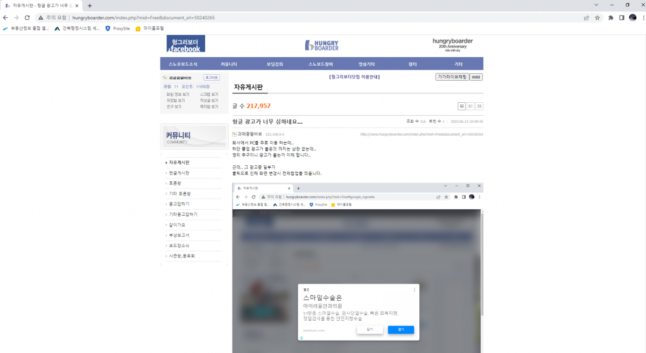The image size is (646, 353).
Task: Select 토론방 in the sidebar
Action: point(175,183)
